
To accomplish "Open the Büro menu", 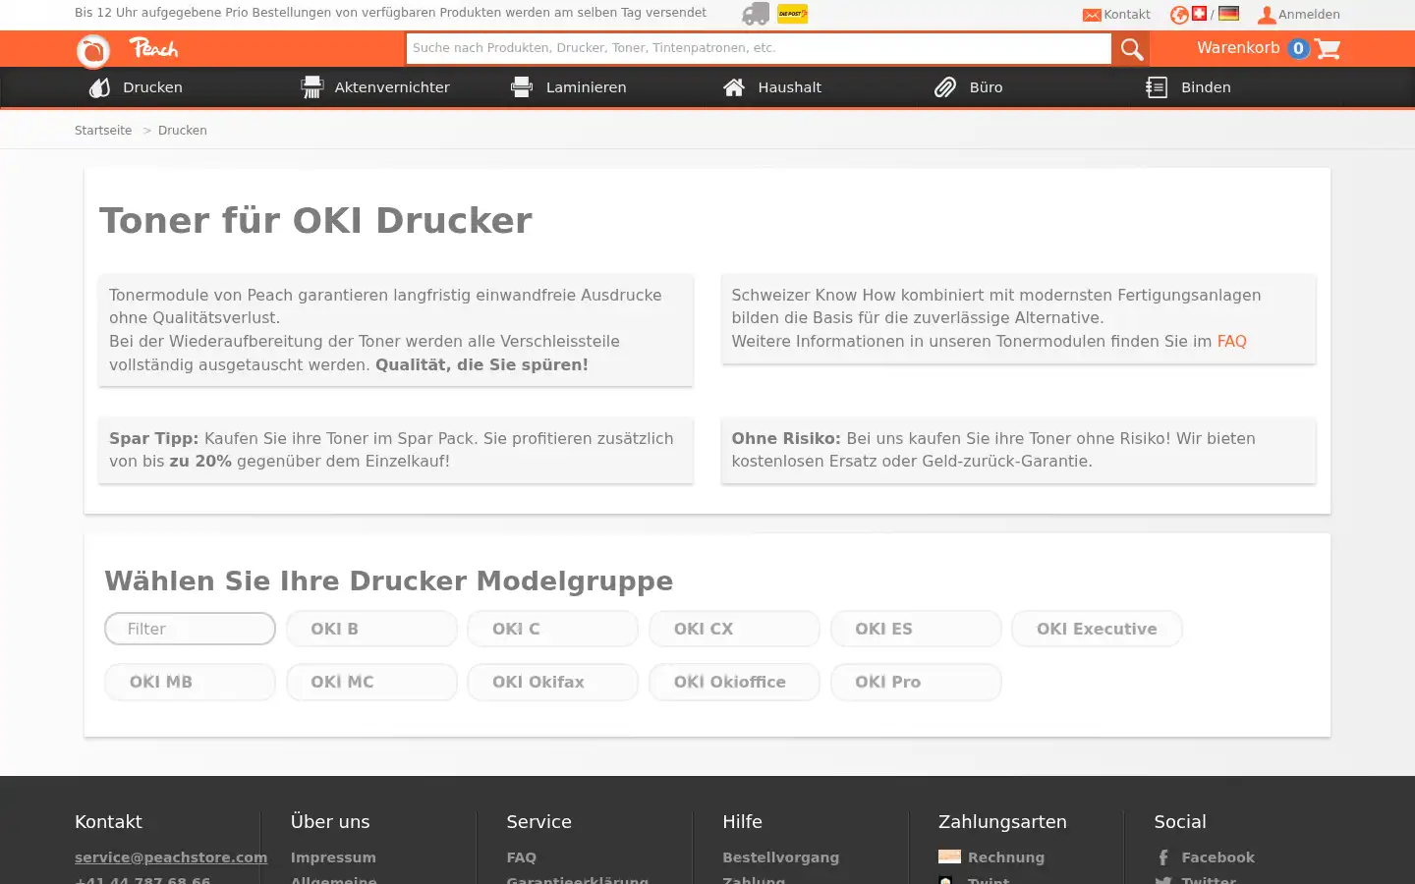I will tap(986, 87).
